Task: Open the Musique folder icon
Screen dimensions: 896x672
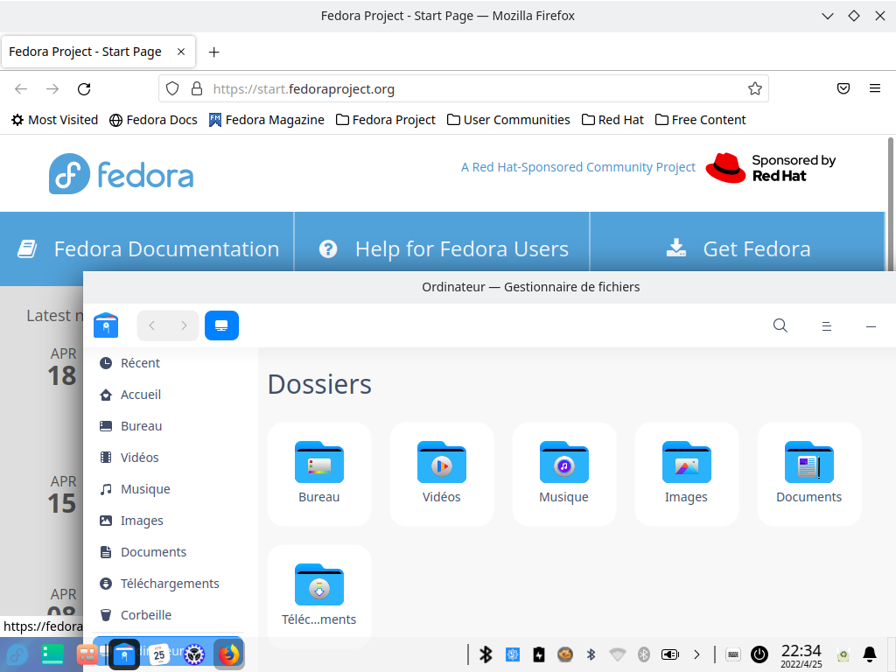Action: pos(563,473)
